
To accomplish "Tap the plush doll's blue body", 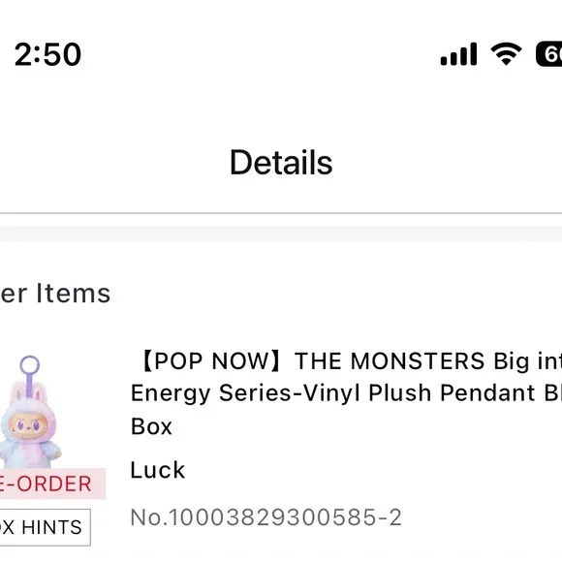I will [29, 453].
